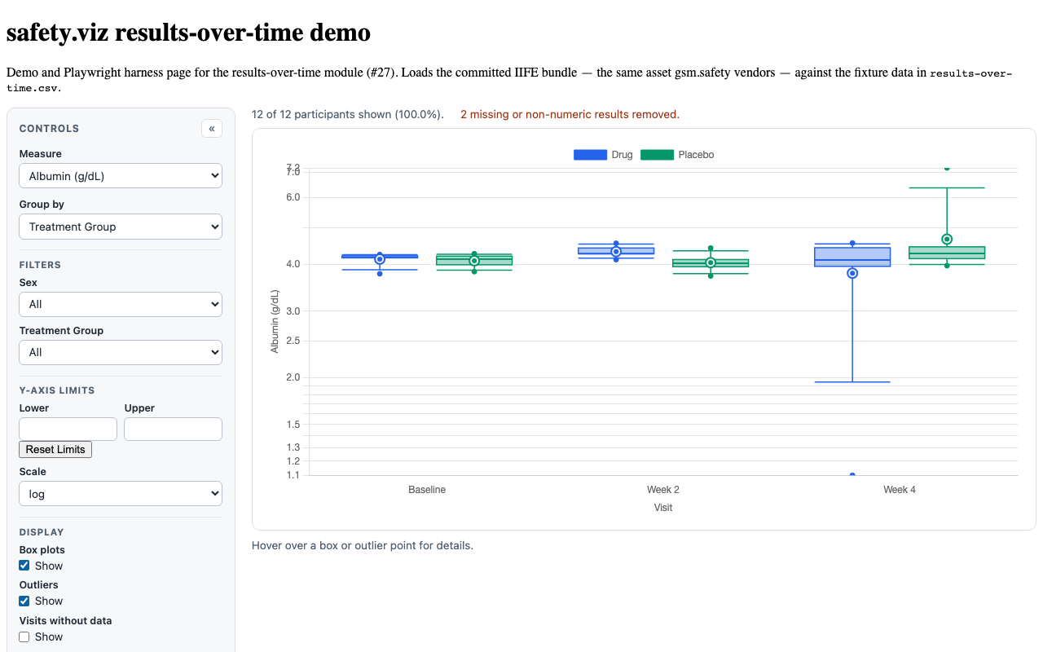Click the CONTROLS heading
The height and width of the screenshot is (652, 1043).
tap(50, 128)
